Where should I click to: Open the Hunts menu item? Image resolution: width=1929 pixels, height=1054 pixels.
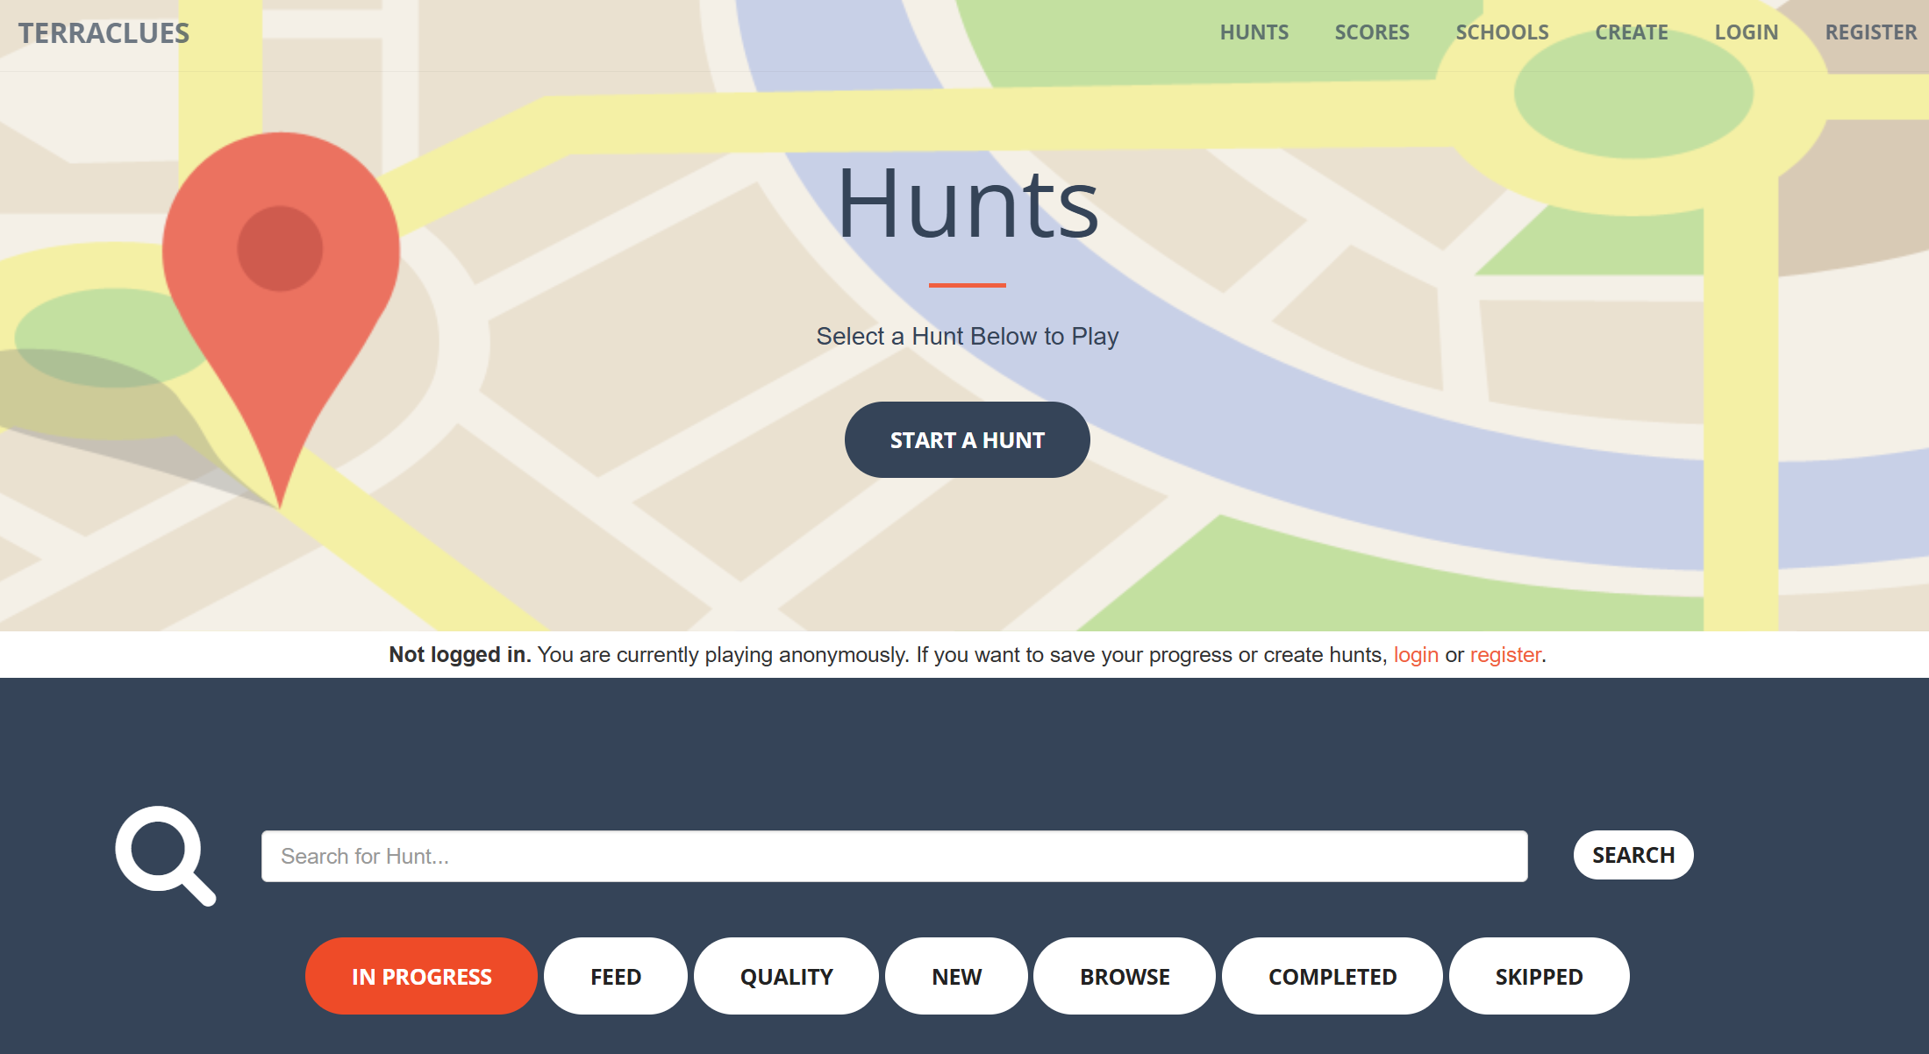click(1254, 32)
